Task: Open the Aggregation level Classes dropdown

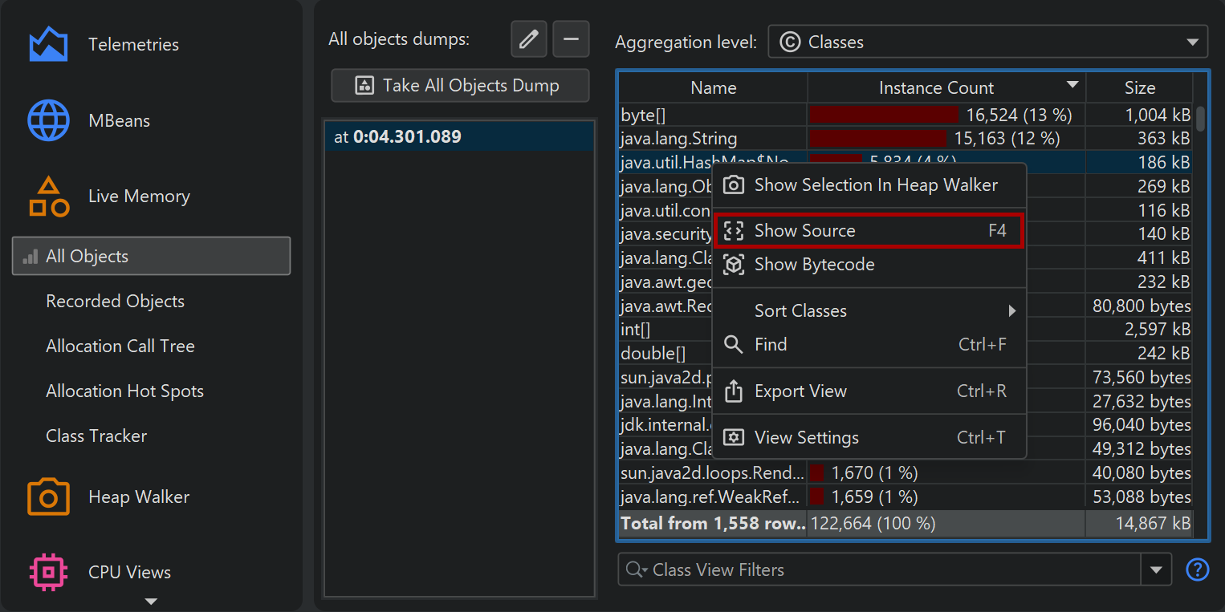Action: click(x=987, y=43)
